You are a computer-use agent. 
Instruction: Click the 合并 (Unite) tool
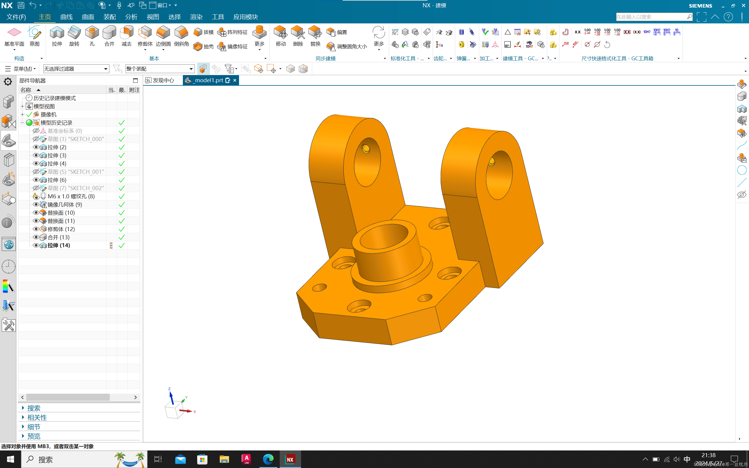tap(109, 36)
